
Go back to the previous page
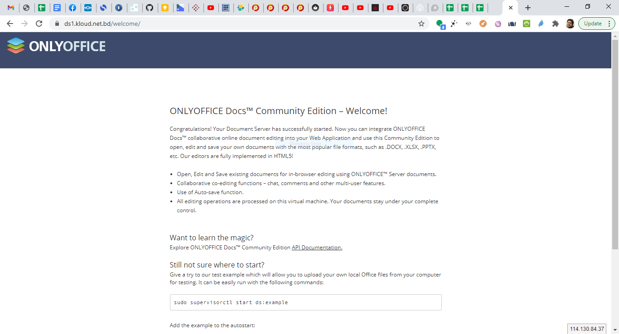pyautogui.click(x=10, y=24)
